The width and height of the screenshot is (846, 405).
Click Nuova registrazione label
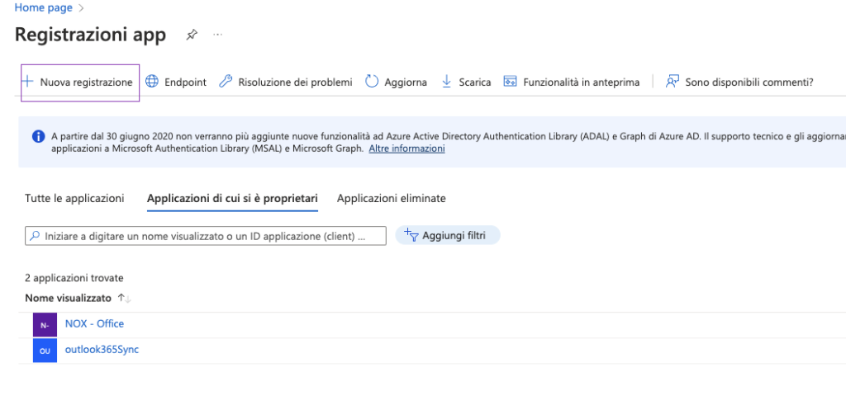pyautogui.click(x=86, y=82)
